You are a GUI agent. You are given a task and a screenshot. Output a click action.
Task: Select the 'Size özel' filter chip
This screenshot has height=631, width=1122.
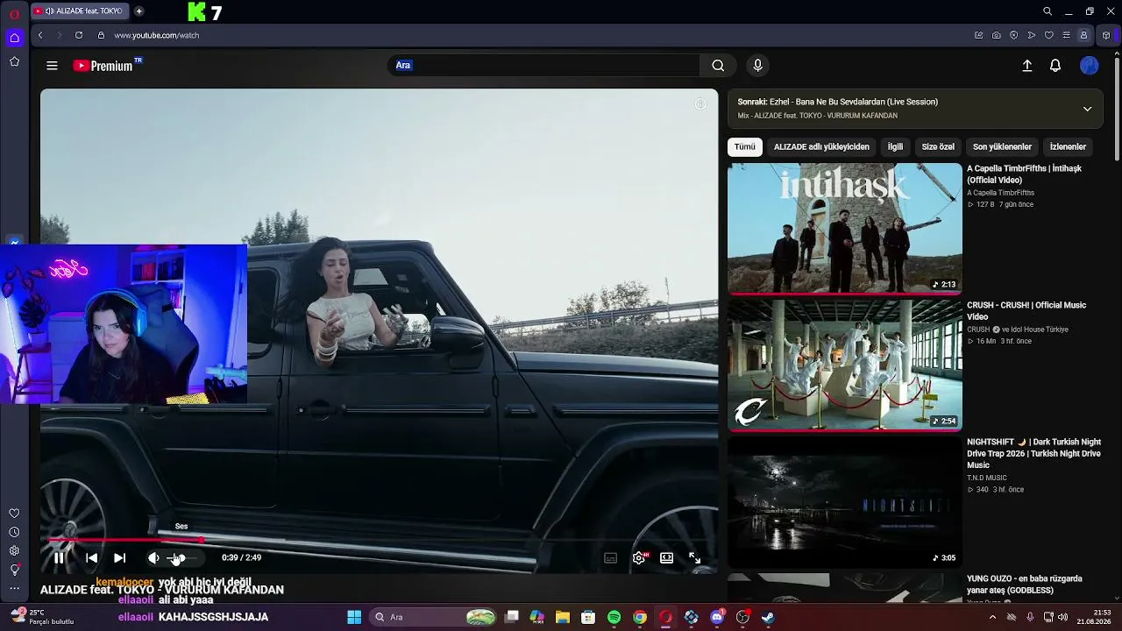(x=938, y=147)
